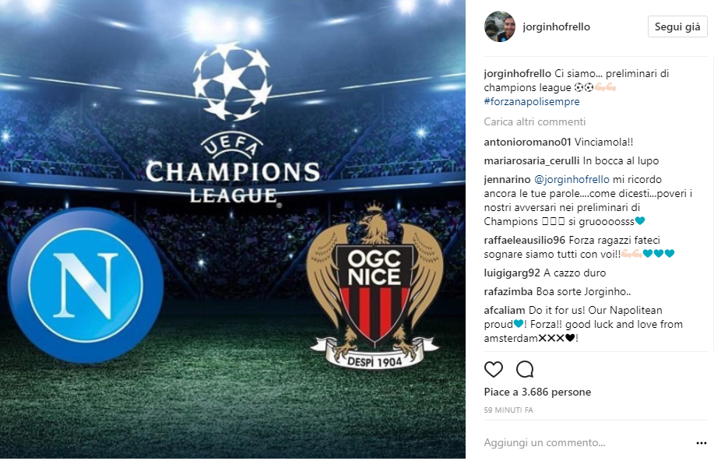Like the post with the heart icon
The height and width of the screenshot is (461, 714).
point(493,369)
